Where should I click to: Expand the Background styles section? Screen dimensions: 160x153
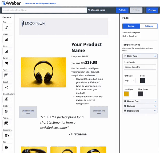pos(140,111)
